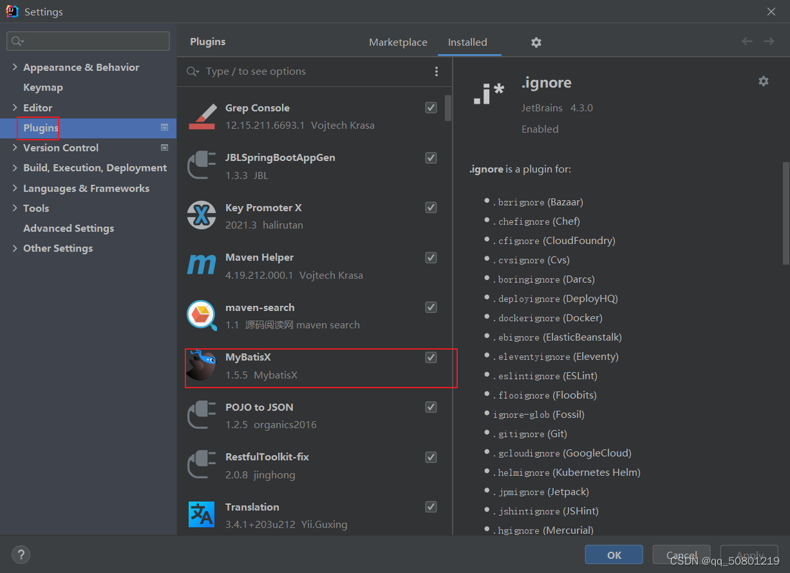This screenshot has width=790, height=573.
Task: Switch to the Installed tab
Action: coord(467,42)
